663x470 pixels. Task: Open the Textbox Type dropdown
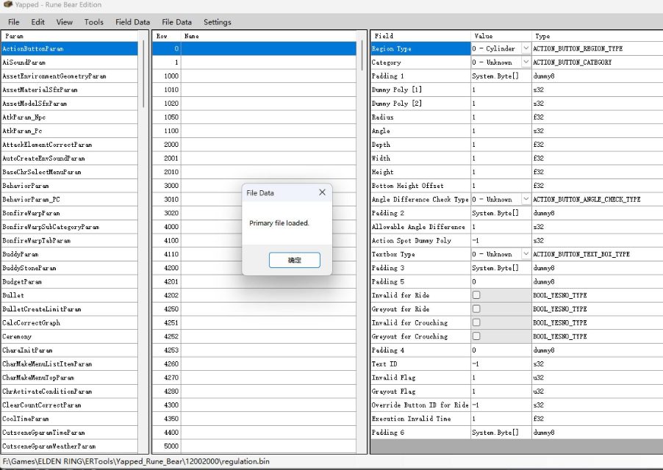tap(526, 254)
